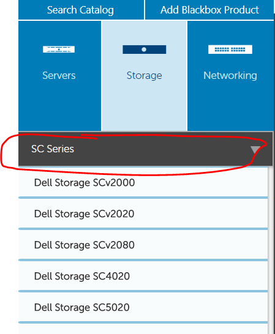Screen dimensions: 275x334
Task: Collapse the SC Series dropdown arrow
Action: (255, 149)
